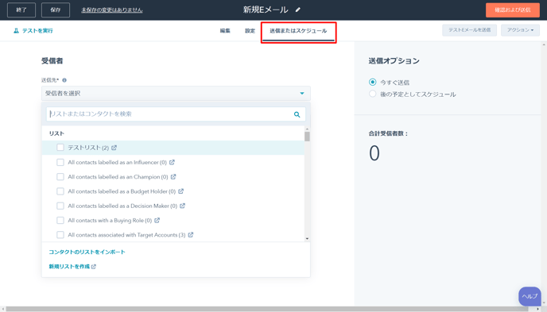Switch to the 編集 tab
Viewport: 547px width, 312px height.
[x=225, y=31]
